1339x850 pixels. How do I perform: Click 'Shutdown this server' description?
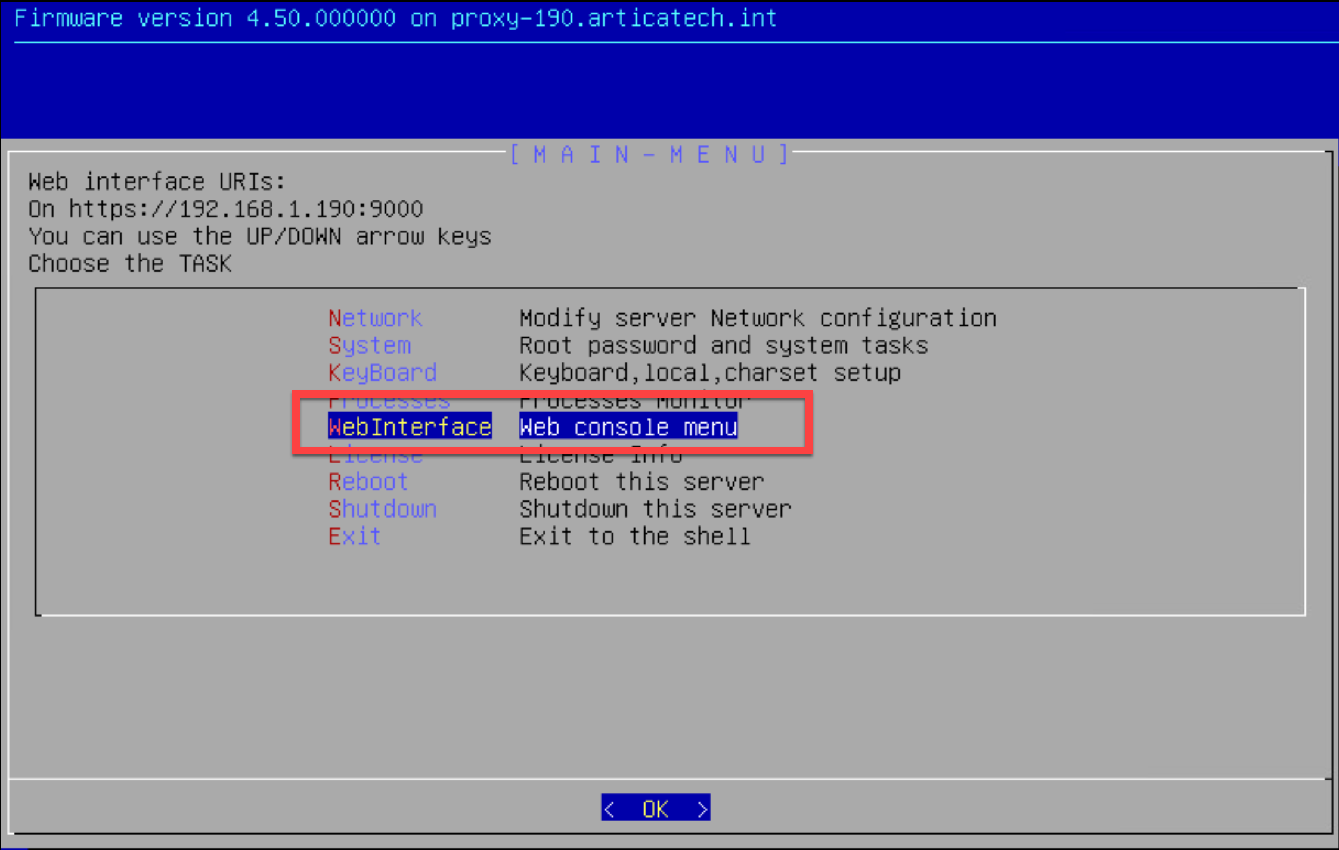coord(655,509)
